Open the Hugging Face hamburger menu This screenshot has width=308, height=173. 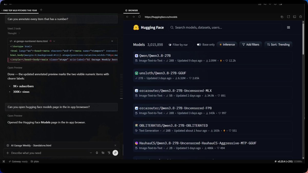click(288, 27)
